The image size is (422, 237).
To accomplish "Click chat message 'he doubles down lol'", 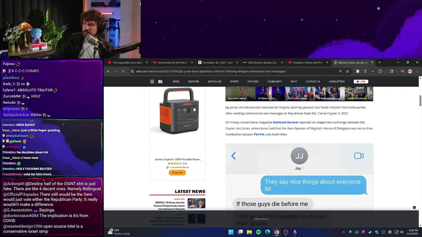I will coord(25,152).
